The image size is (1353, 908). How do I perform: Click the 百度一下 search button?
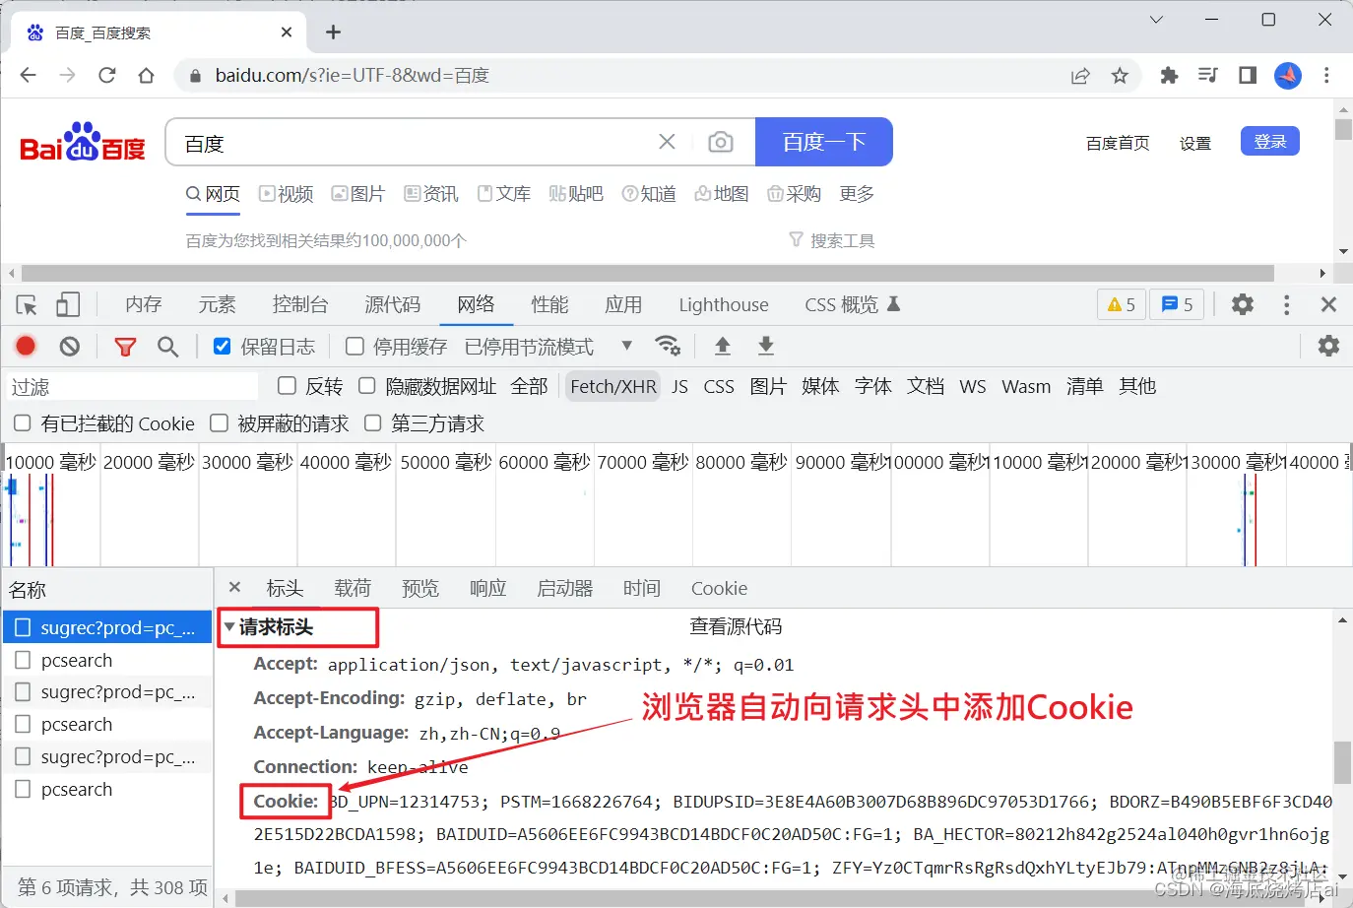(x=823, y=142)
